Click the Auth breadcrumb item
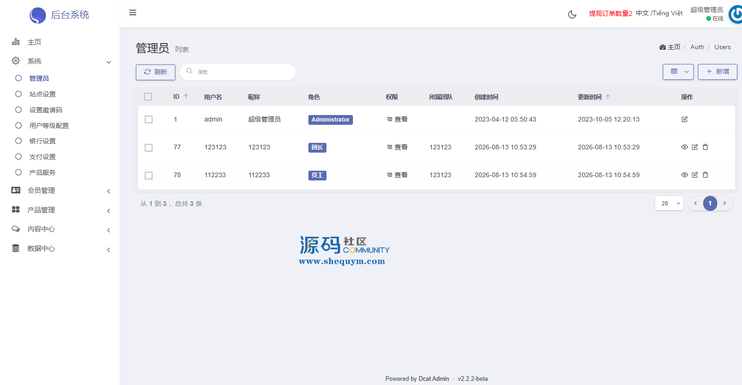Image resolution: width=742 pixels, height=385 pixels. pyautogui.click(x=697, y=47)
